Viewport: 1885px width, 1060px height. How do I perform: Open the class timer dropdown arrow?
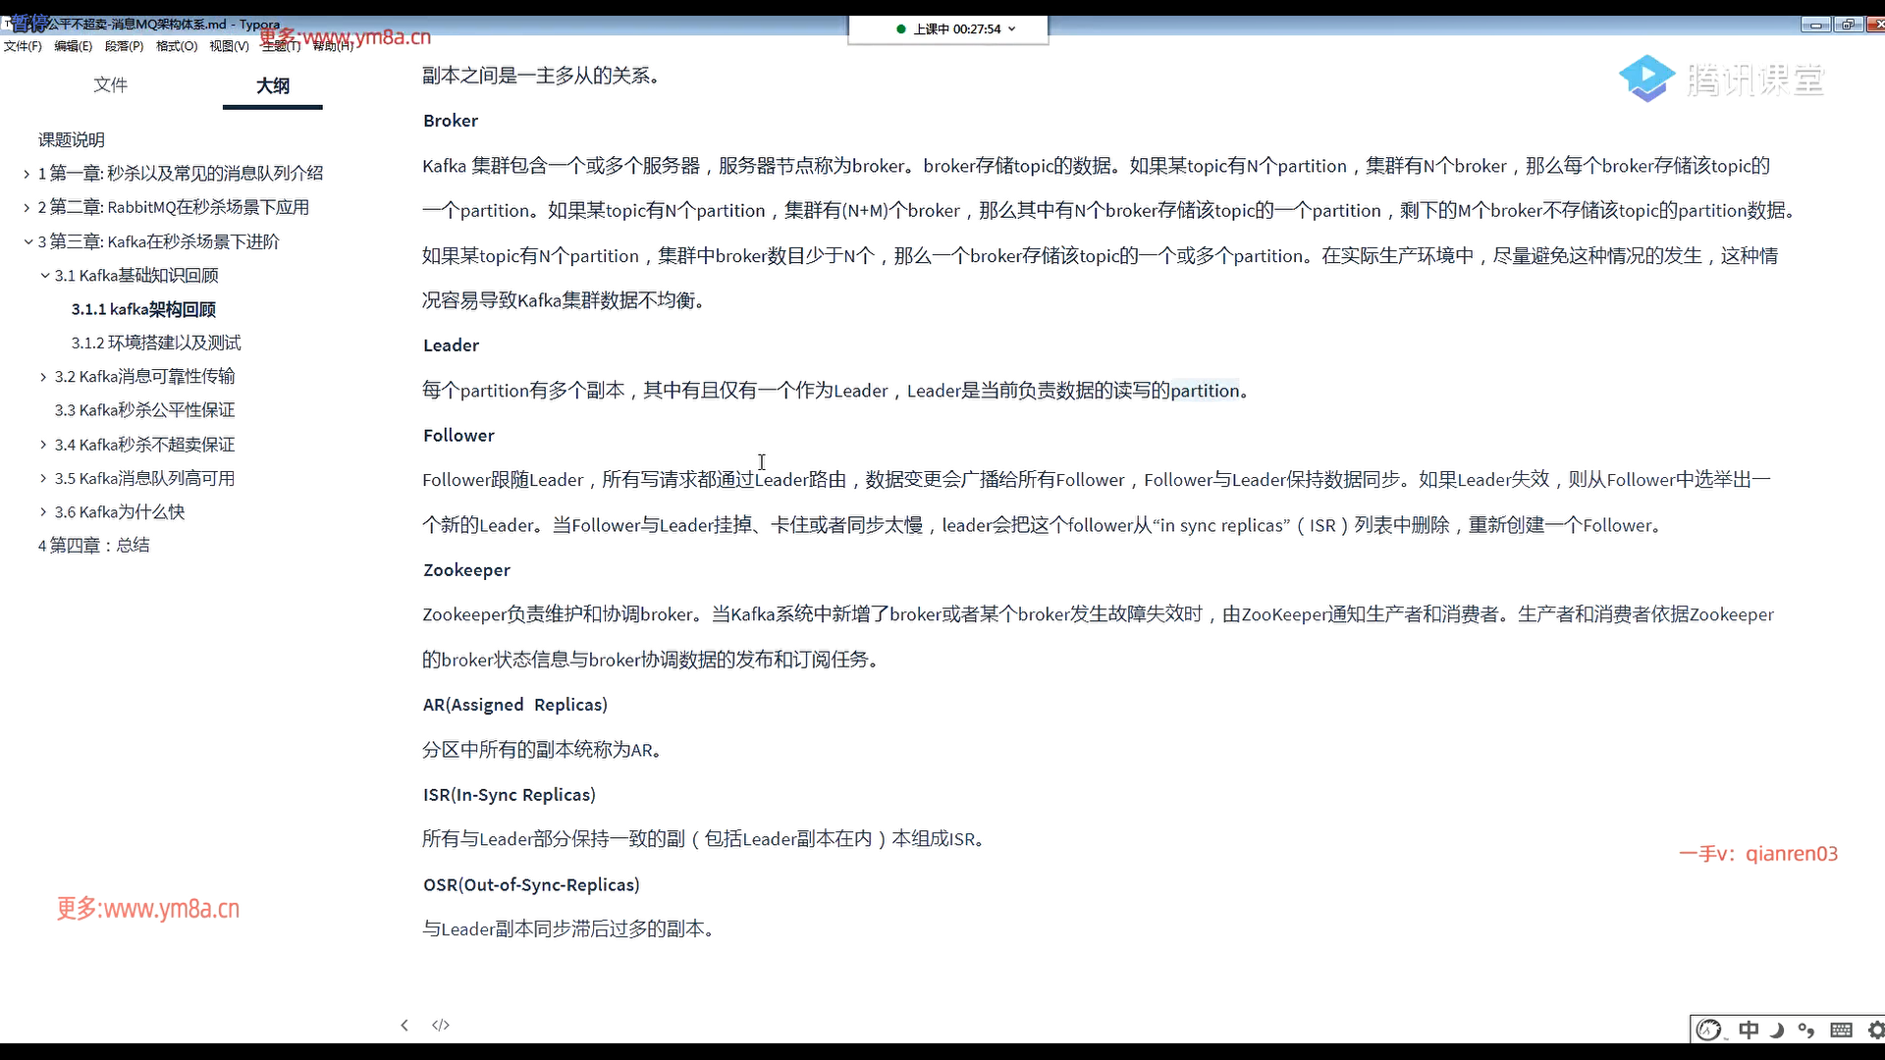(x=1012, y=29)
